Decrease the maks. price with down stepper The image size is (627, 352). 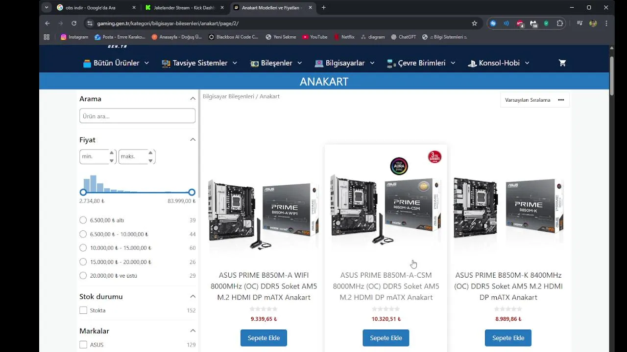coord(150,160)
